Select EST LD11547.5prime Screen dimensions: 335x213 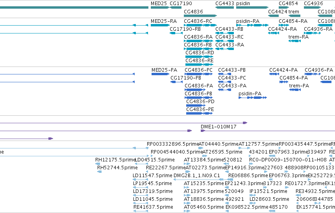(141, 180)
